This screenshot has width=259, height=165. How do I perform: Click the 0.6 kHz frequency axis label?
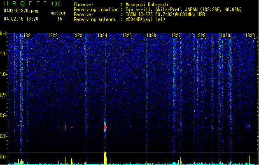pos(4,157)
